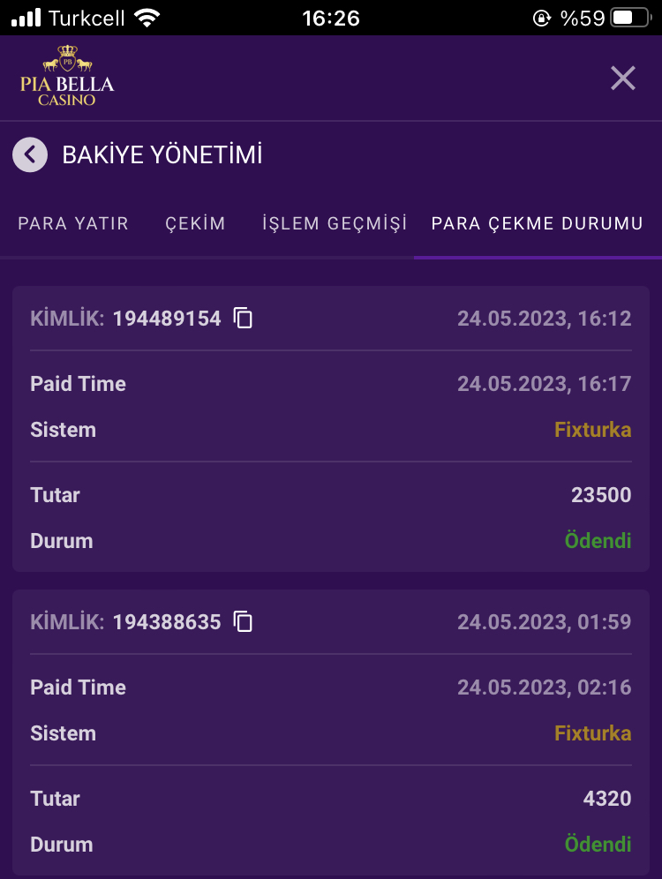Tap the Ödendi status of 23500 withdrawal
The width and height of the screenshot is (662, 879).
[x=598, y=541]
